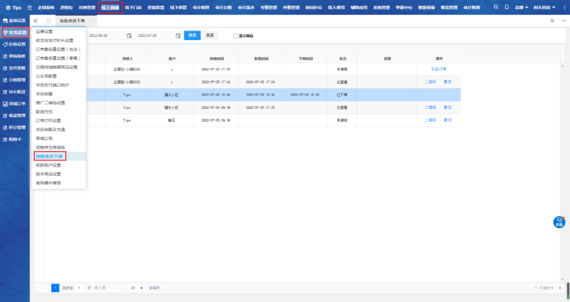Open the notification bell
Image resolution: width=570 pixels, height=302 pixels.
507,7
